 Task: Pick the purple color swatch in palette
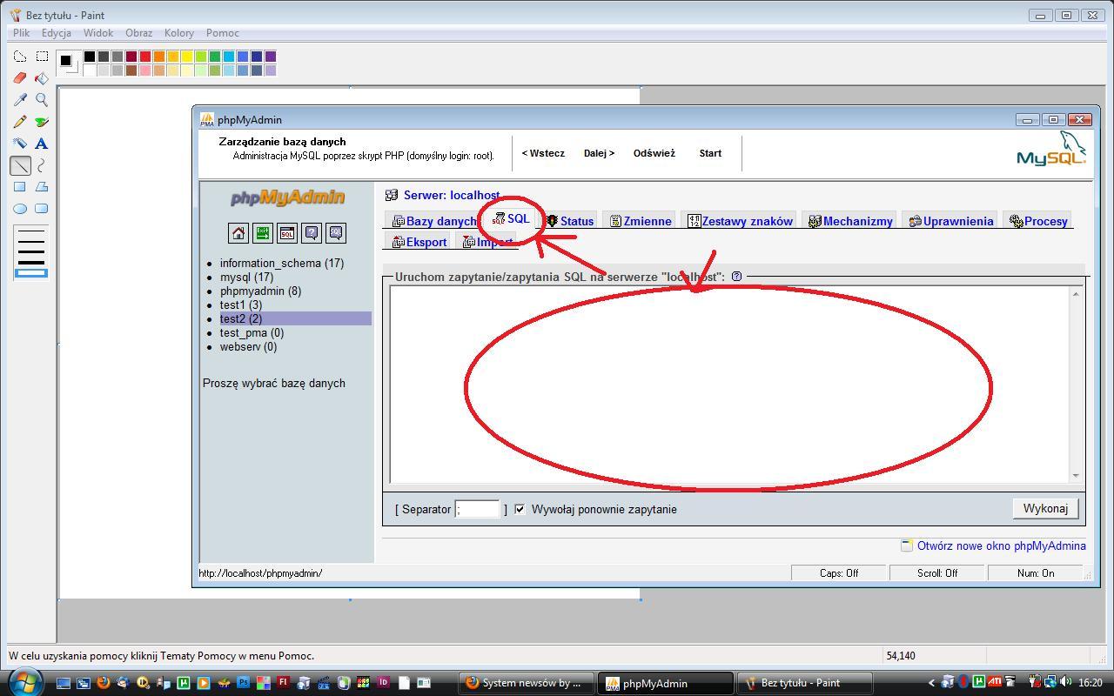tap(271, 57)
